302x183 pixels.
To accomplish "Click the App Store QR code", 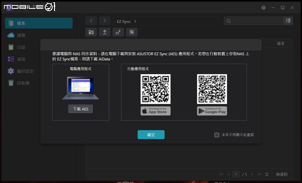I will click(155, 89).
